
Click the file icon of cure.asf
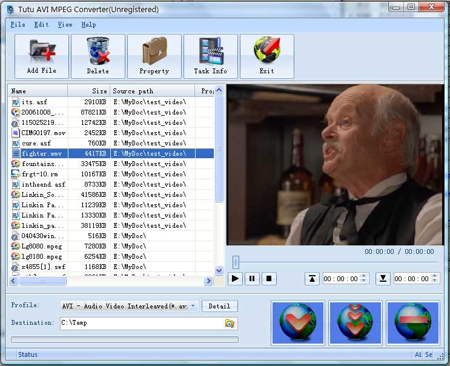click(15, 143)
